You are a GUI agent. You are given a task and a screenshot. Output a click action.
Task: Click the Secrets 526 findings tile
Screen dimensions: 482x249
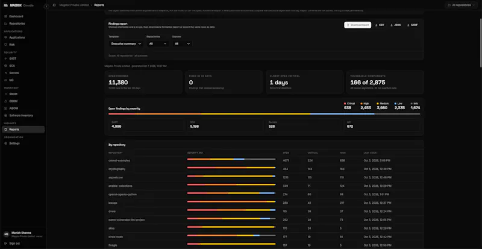click(304, 125)
